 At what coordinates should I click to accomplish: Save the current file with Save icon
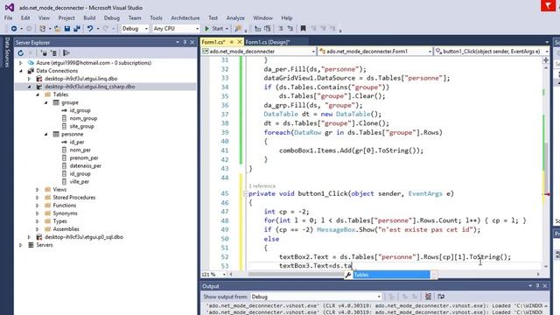click(x=67, y=29)
